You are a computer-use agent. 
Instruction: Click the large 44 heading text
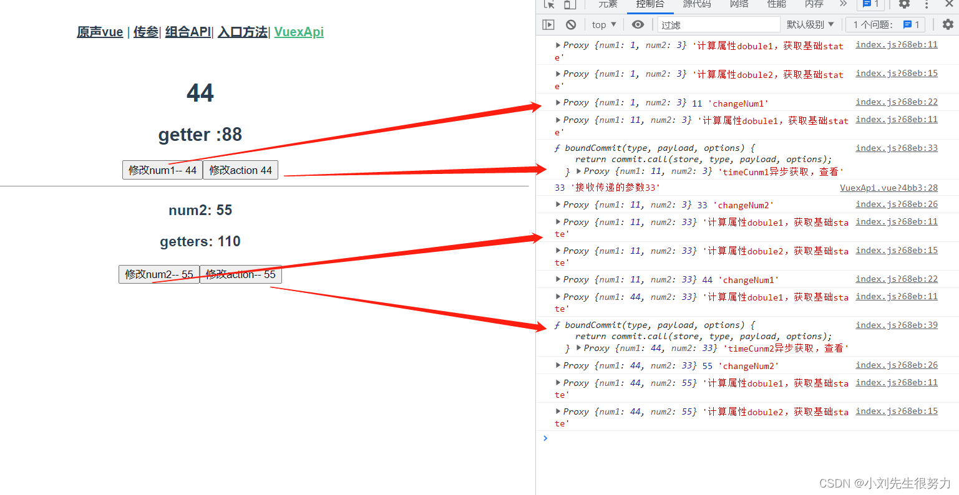pyautogui.click(x=200, y=93)
